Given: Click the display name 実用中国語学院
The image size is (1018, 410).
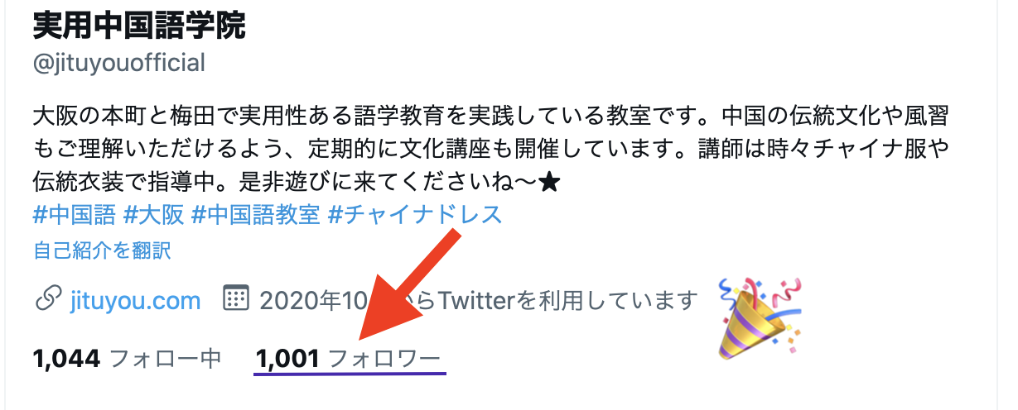Looking at the screenshot, I should click(x=139, y=26).
